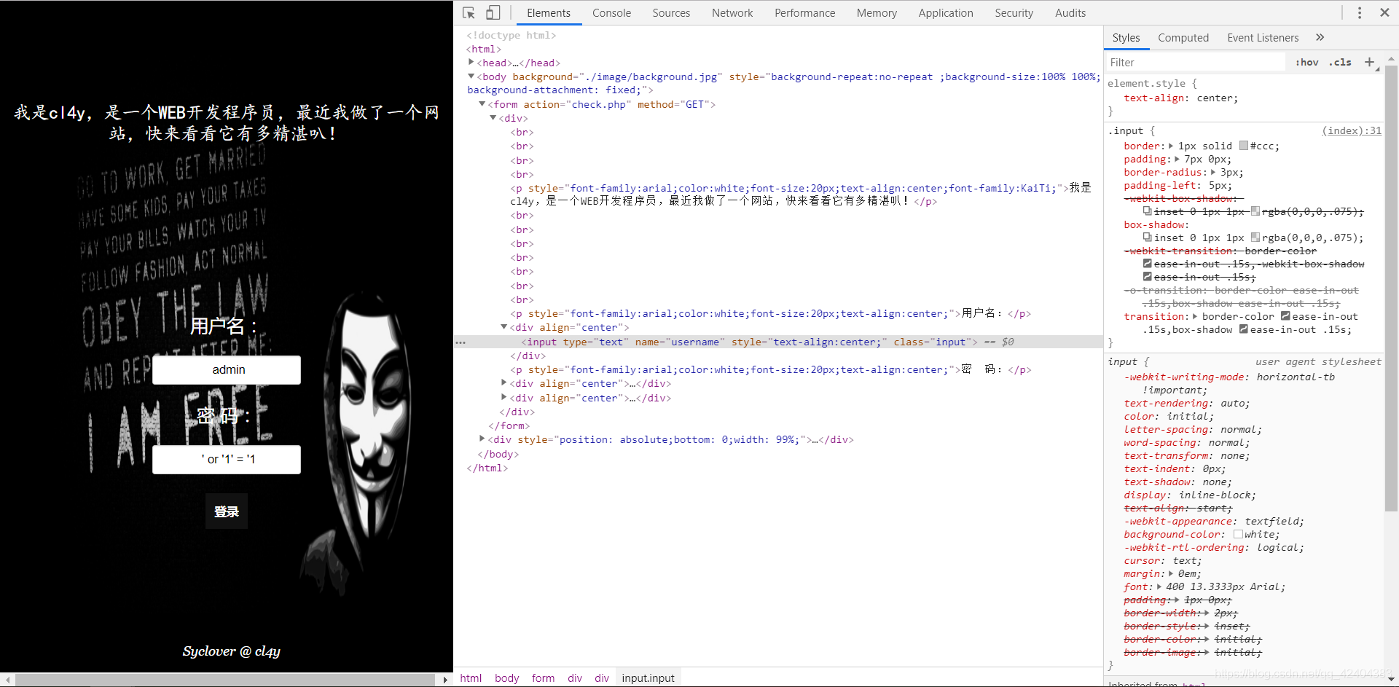Add new style rule plus icon
The height and width of the screenshot is (687, 1399).
click(x=1369, y=62)
